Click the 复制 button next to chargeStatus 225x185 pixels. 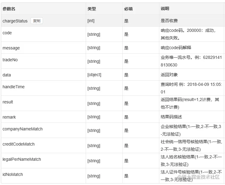[37, 21]
